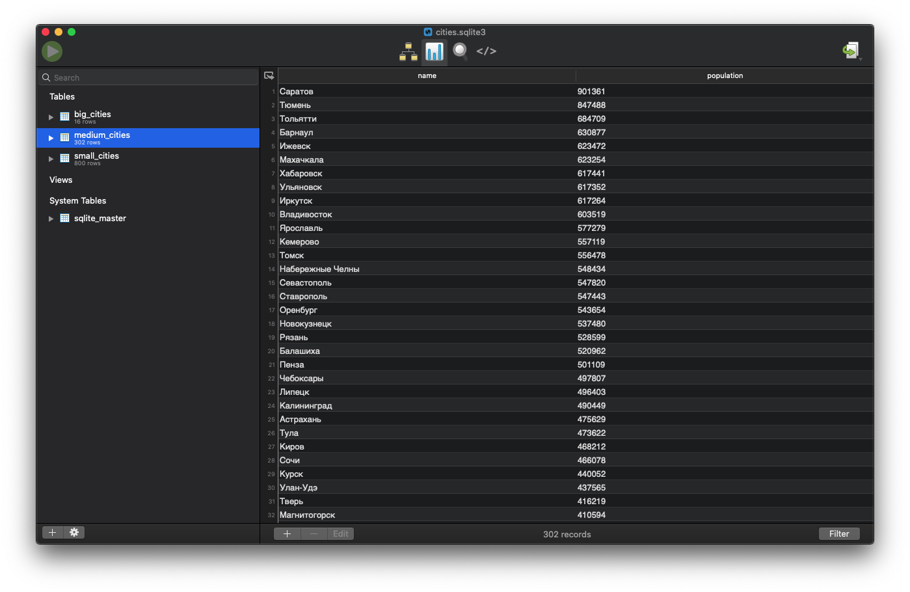This screenshot has width=910, height=592.
Task: Expand the small_cities table
Action: tap(51, 159)
